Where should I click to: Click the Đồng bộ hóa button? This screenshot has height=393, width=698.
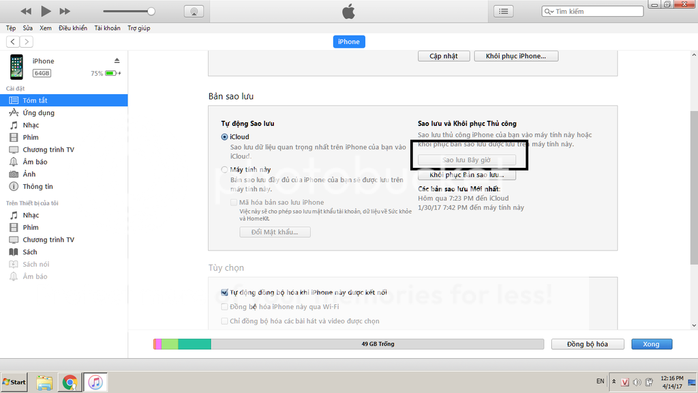tap(587, 344)
